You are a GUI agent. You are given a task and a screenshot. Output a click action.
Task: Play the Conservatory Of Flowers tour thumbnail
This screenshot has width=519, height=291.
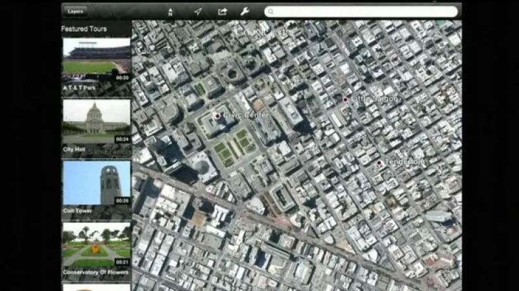tap(96, 244)
